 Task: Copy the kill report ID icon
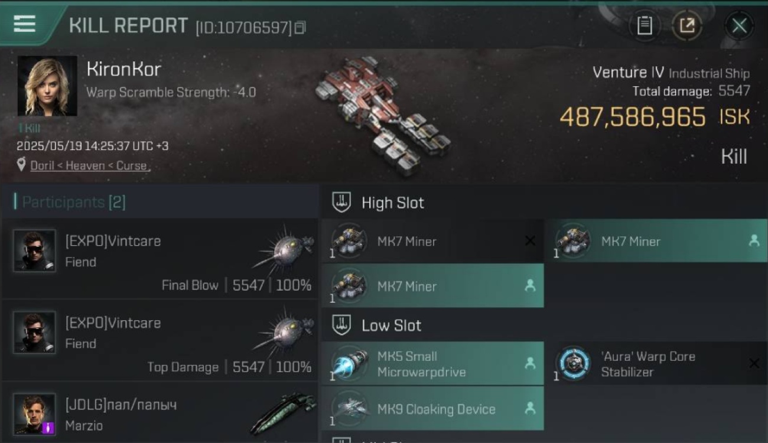[300, 28]
